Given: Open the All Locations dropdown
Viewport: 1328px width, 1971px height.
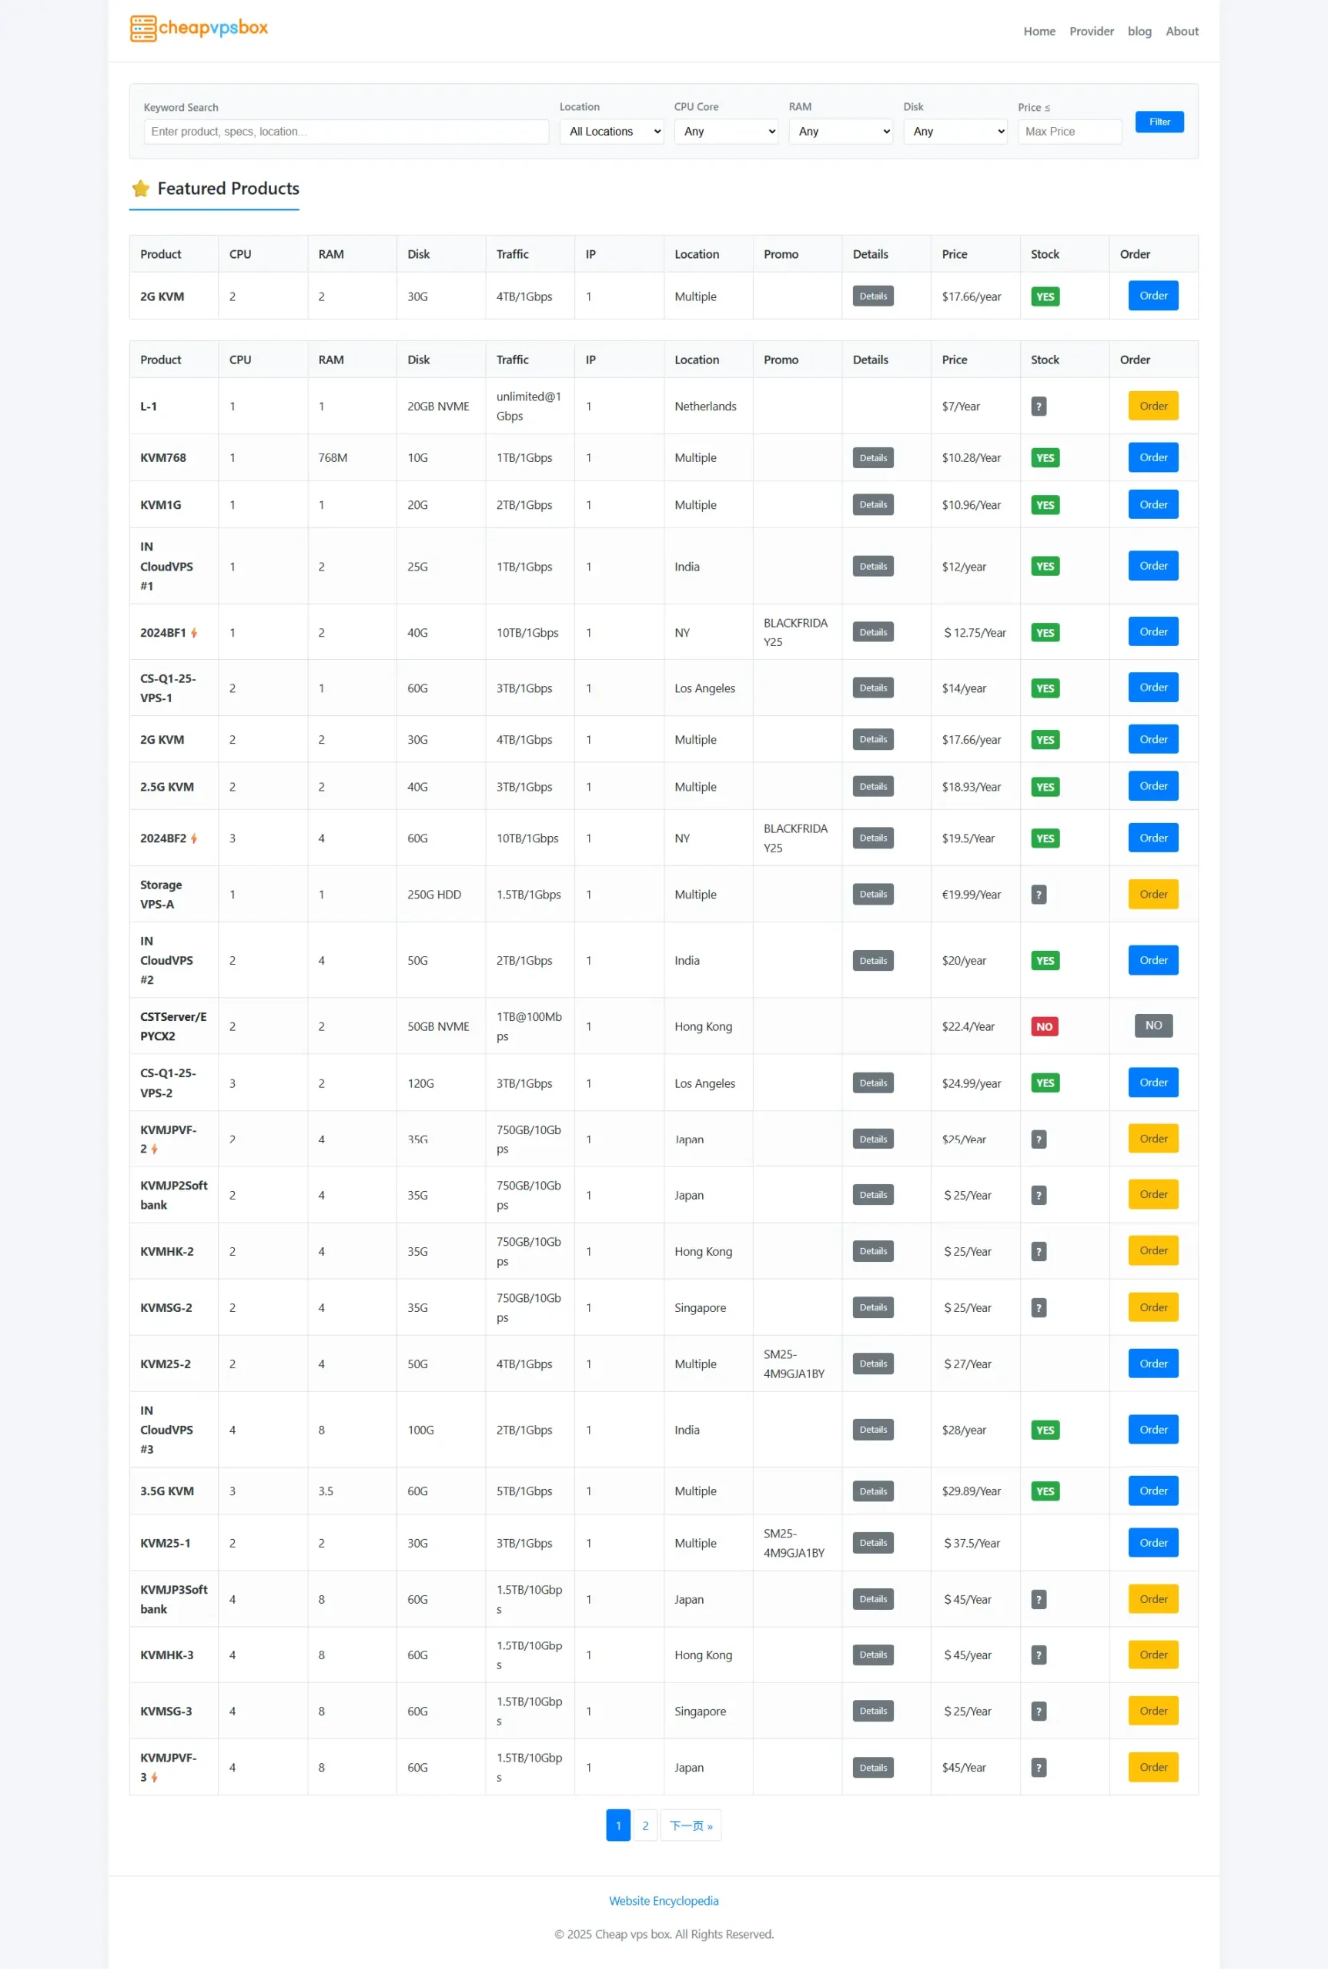Looking at the screenshot, I should click(x=611, y=132).
